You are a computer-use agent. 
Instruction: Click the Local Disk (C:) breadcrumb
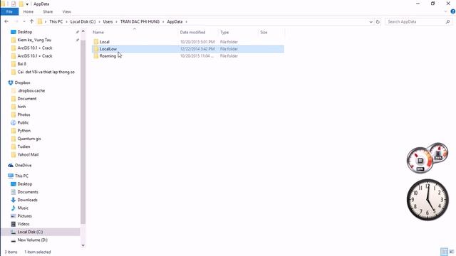83,22
